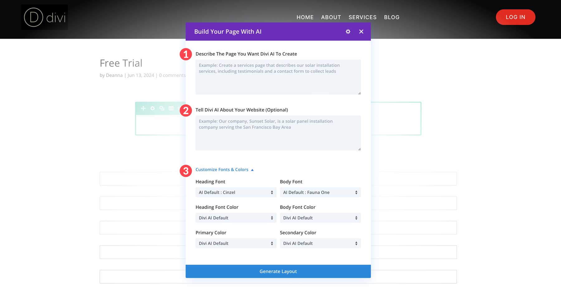The width and height of the screenshot is (561, 289).
Task: Open the Secondary Color dropdown
Action: pos(320,243)
